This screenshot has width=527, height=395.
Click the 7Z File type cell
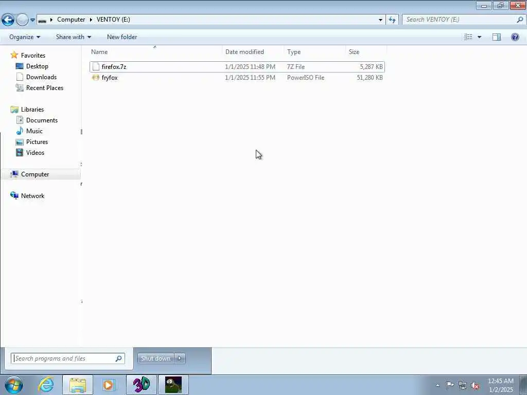coord(296,67)
